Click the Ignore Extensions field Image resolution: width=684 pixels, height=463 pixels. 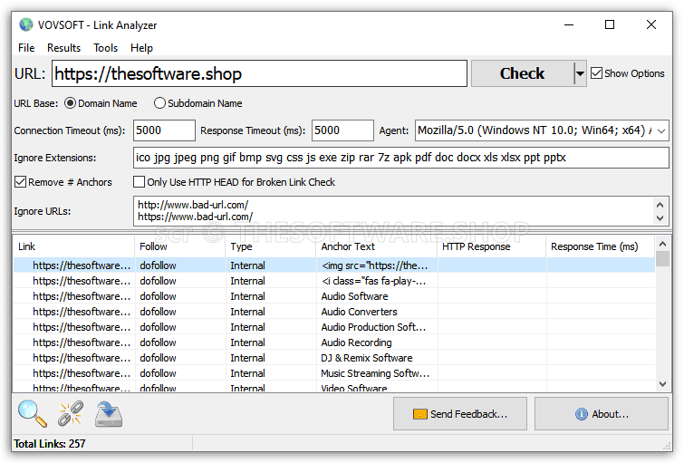point(400,158)
